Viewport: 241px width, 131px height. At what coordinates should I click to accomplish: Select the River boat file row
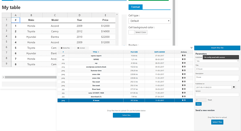pos(125,89)
